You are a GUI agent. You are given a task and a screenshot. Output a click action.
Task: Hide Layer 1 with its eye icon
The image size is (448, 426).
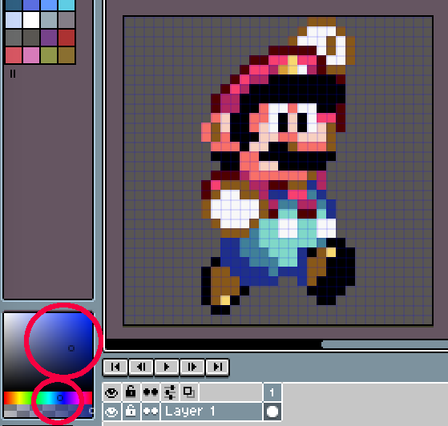click(111, 412)
